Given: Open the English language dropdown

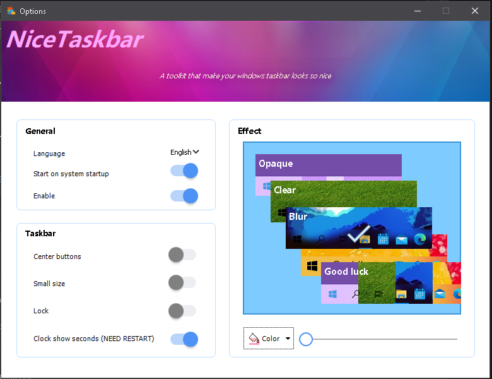Looking at the screenshot, I should pos(184,152).
